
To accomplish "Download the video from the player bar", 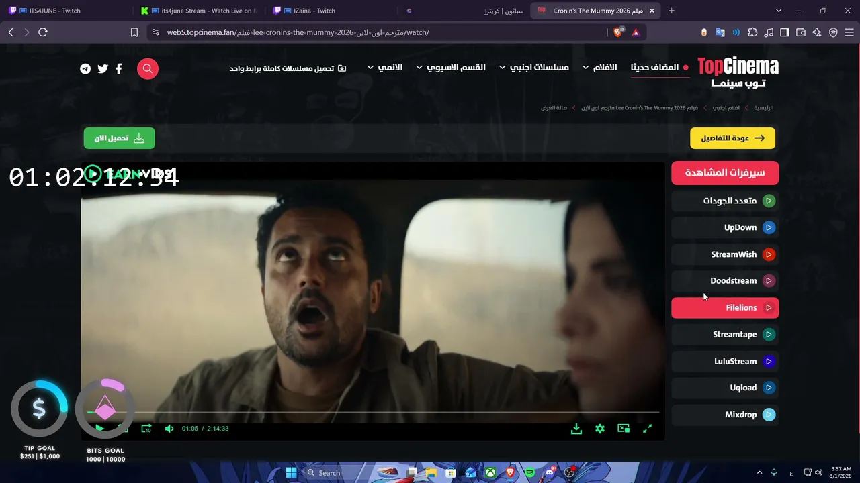I will [576, 429].
